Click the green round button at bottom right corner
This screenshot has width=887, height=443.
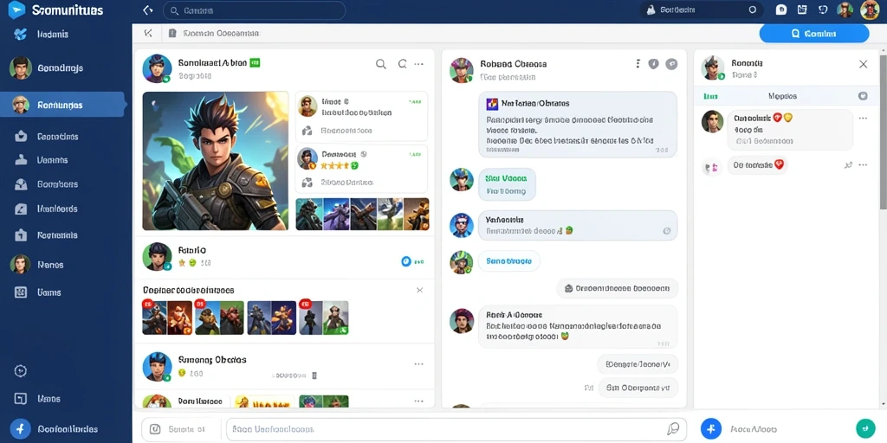click(x=865, y=427)
